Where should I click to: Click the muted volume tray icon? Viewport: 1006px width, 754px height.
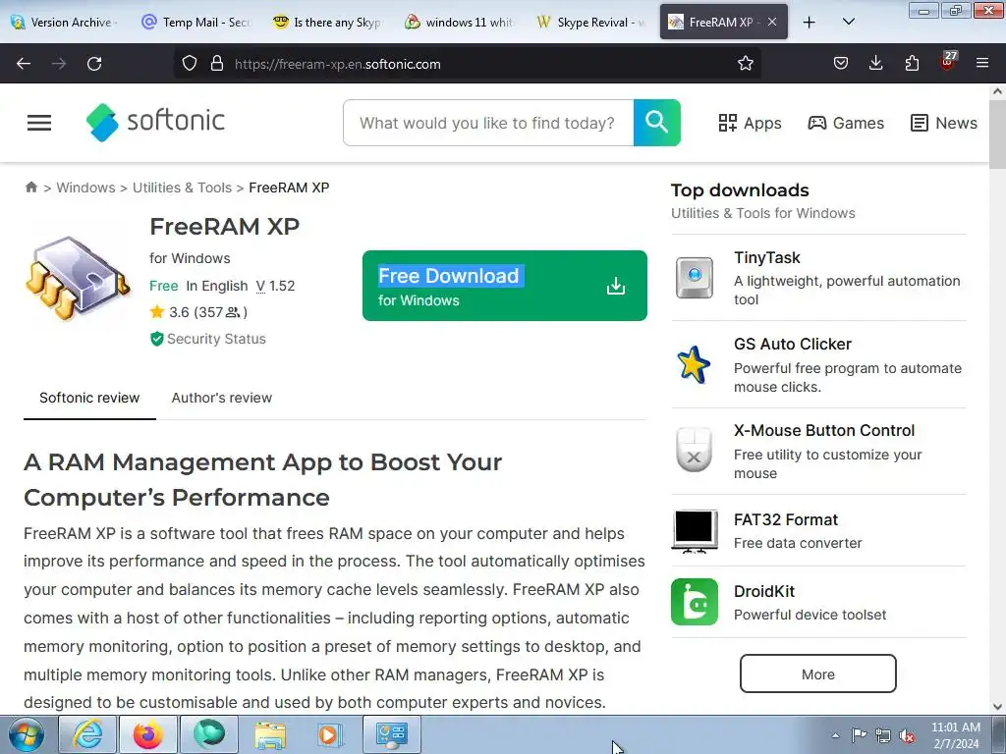(907, 735)
